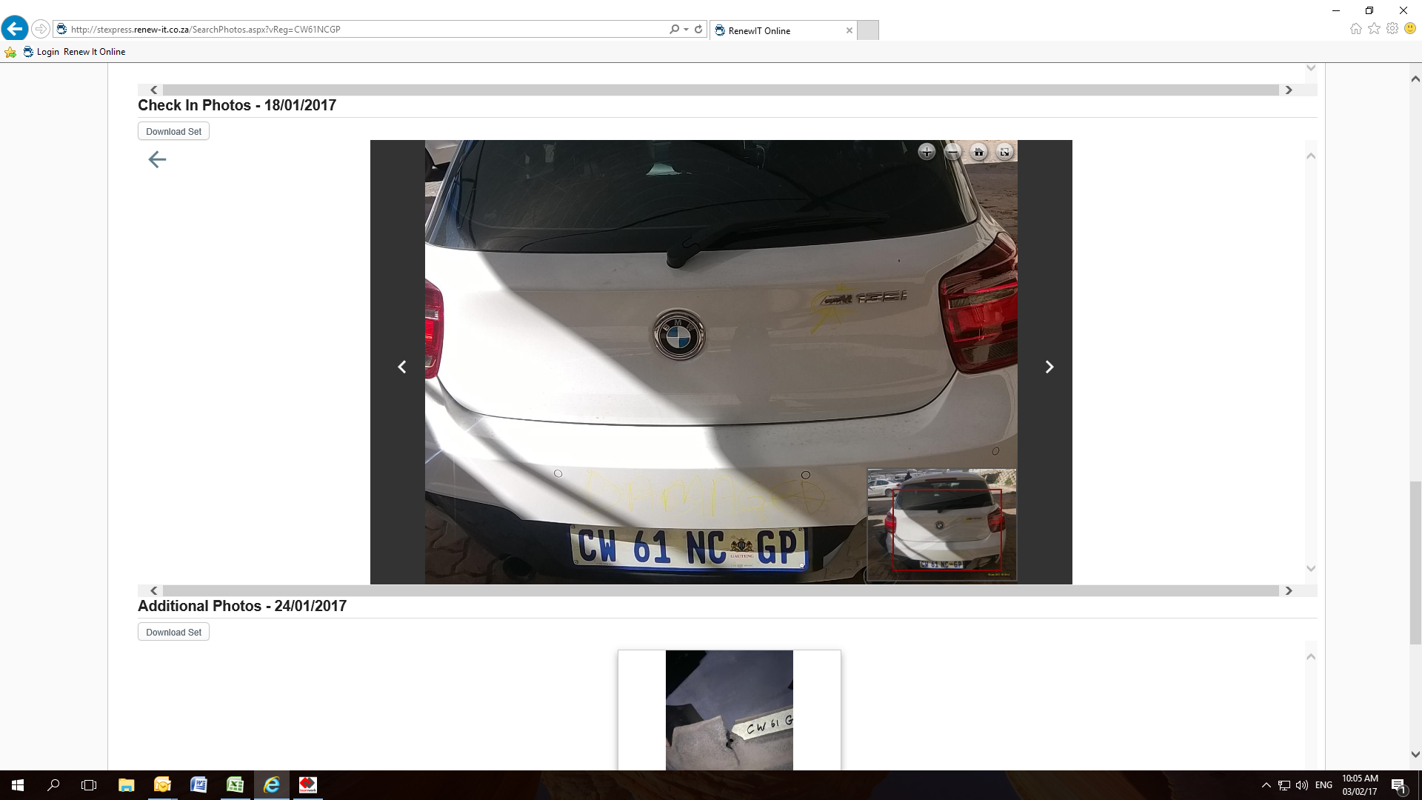Image resolution: width=1422 pixels, height=800 pixels.
Task: Open the Renew It Online favorites link
Action: coord(94,52)
